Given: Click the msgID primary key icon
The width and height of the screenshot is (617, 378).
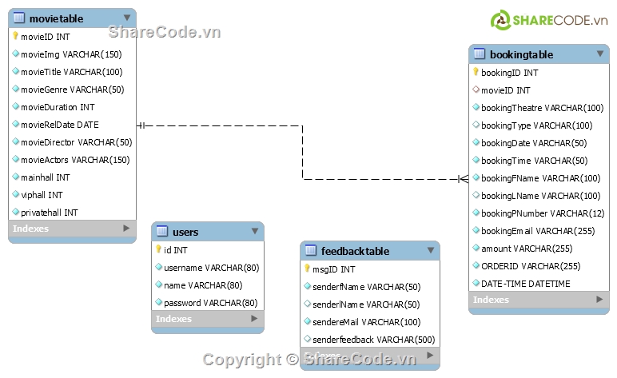Looking at the screenshot, I should coord(307,269).
